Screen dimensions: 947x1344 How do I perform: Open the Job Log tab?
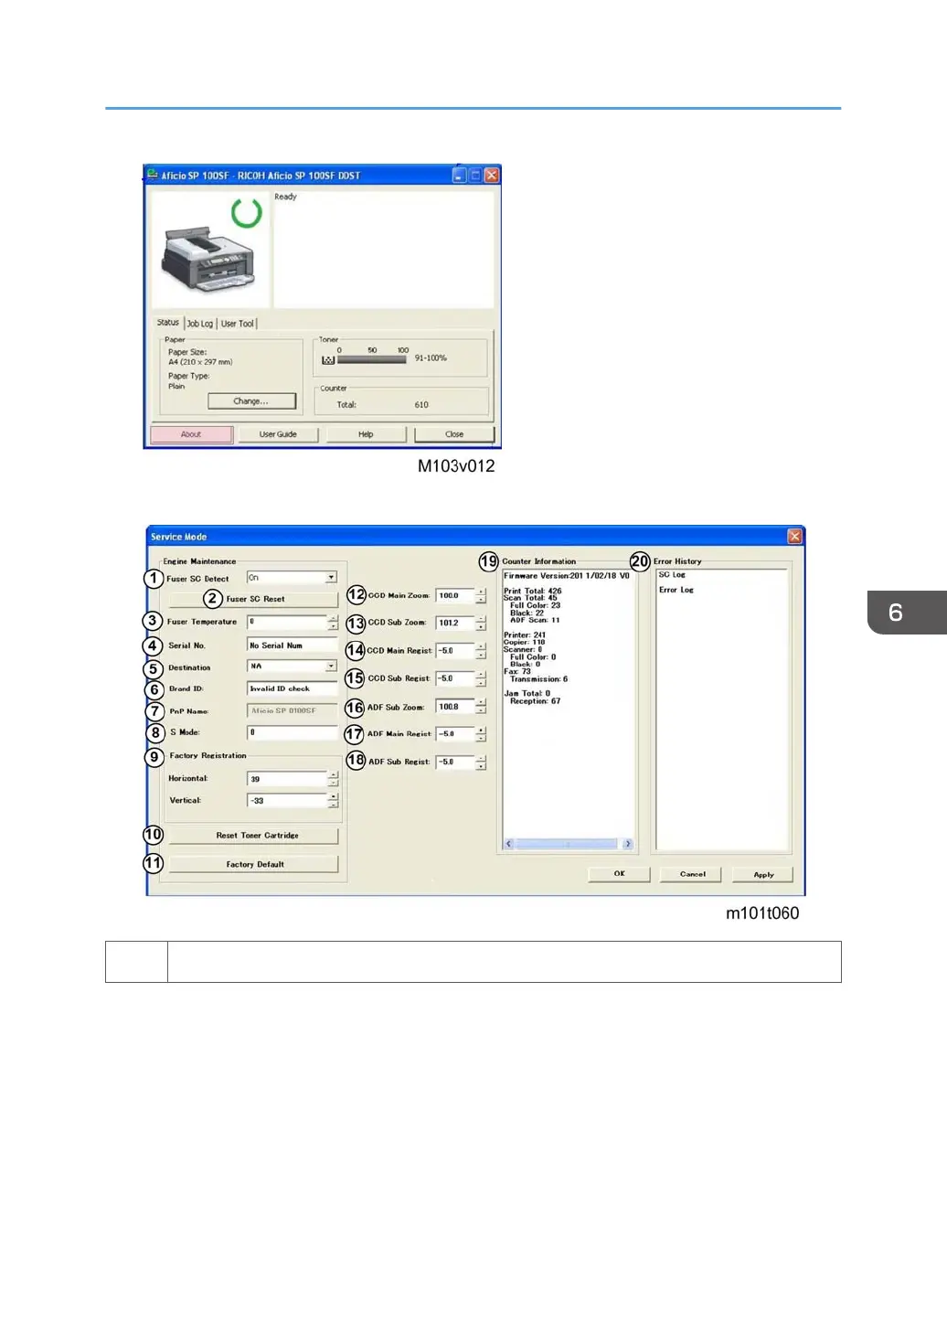200,324
